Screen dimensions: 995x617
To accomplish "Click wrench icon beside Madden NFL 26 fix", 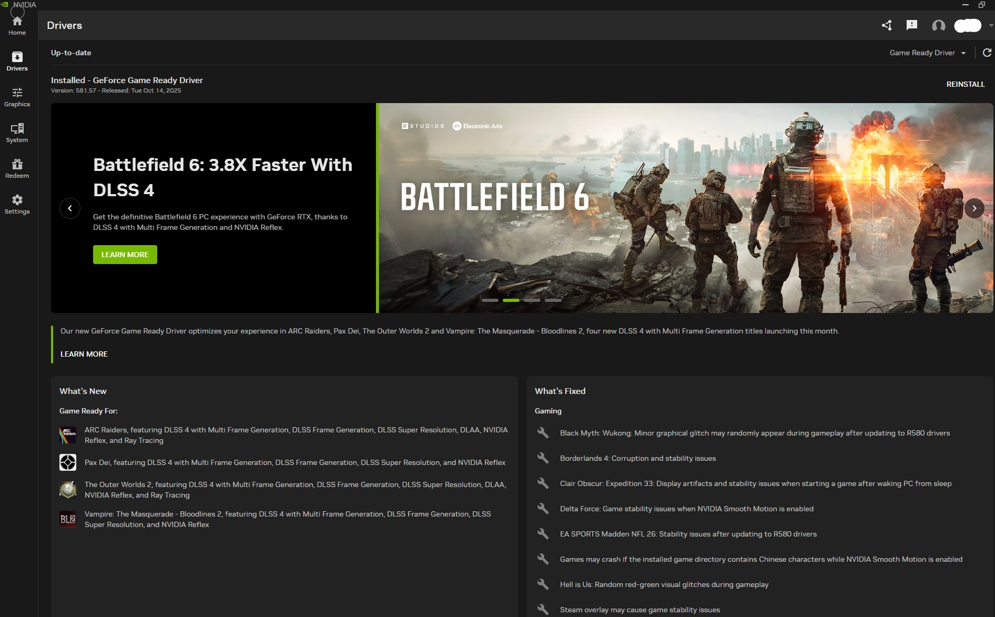I will click(543, 534).
